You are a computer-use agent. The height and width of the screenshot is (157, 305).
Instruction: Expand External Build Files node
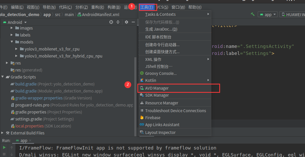pos(3,133)
